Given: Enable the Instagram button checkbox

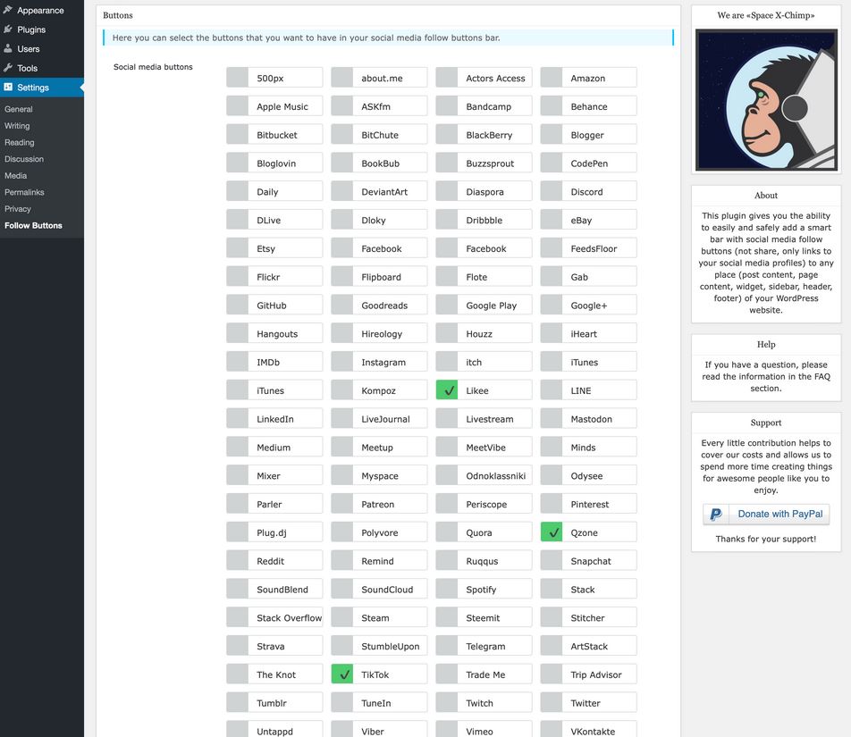Looking at the screenshot, I should [341, 362].
